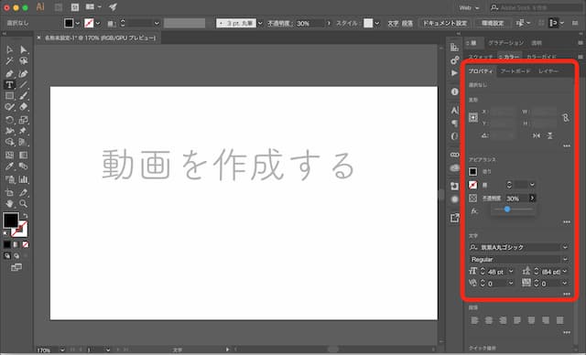
Task: Toggle constrain width and height proportions
Action: click(x=566, y=118)
